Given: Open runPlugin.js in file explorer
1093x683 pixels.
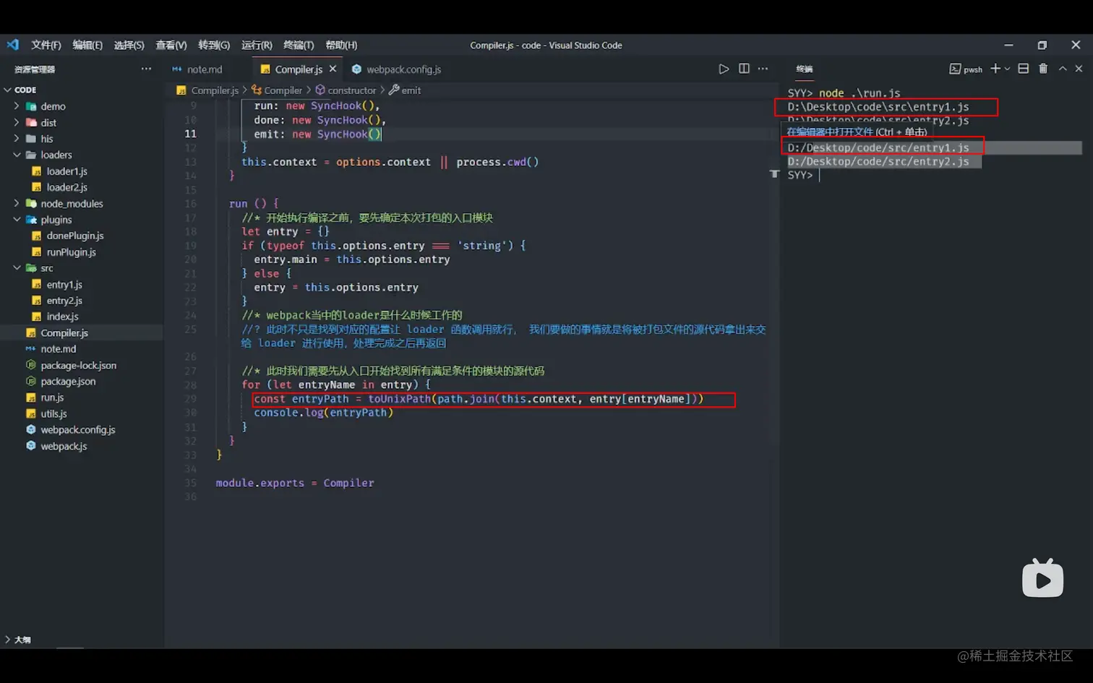Looking at the screenshot, I should pyautogui.click(x=71, y=252).
